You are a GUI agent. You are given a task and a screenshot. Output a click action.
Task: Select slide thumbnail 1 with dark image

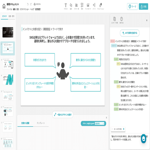(x=8, y=32)
